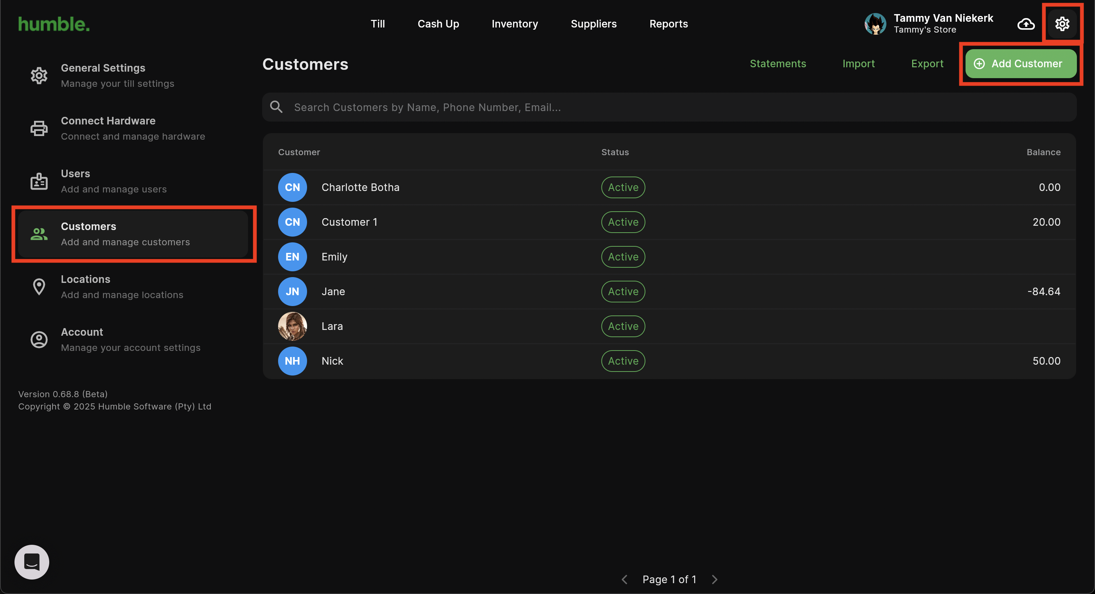Click Customer 1's CN avatar
Image resolution: width=1095 pixels, height=594 pixels.
[293, 222]
